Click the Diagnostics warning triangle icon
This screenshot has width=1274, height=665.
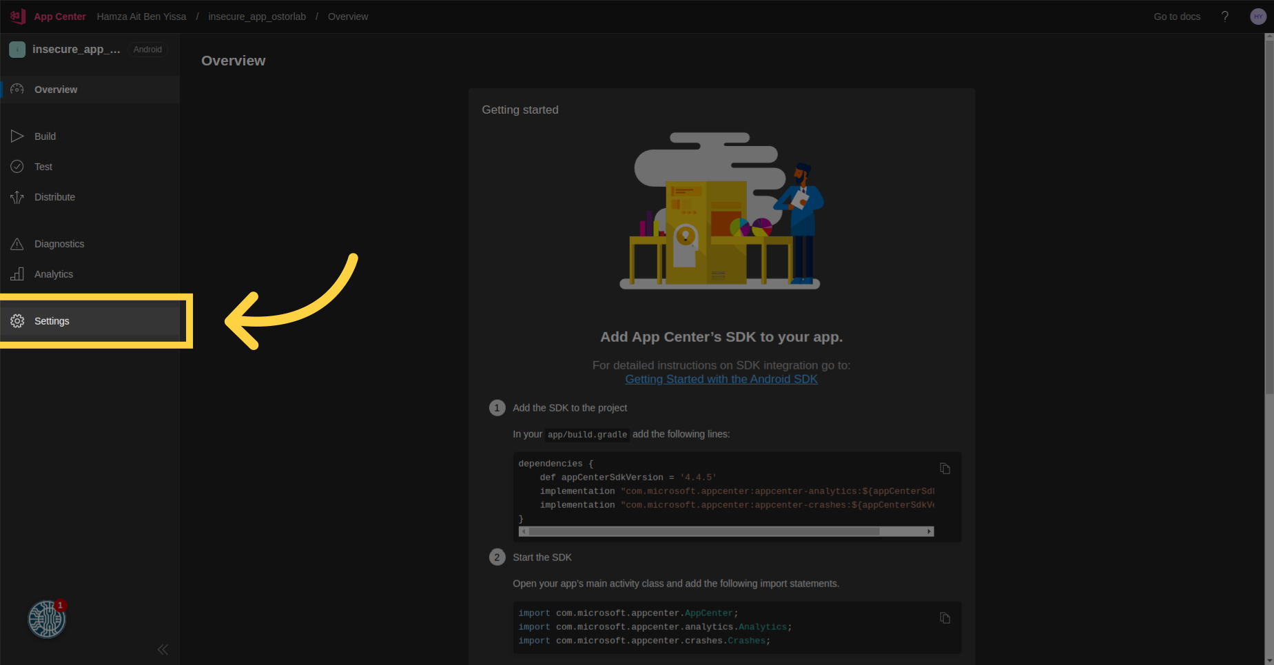point(17,244)
